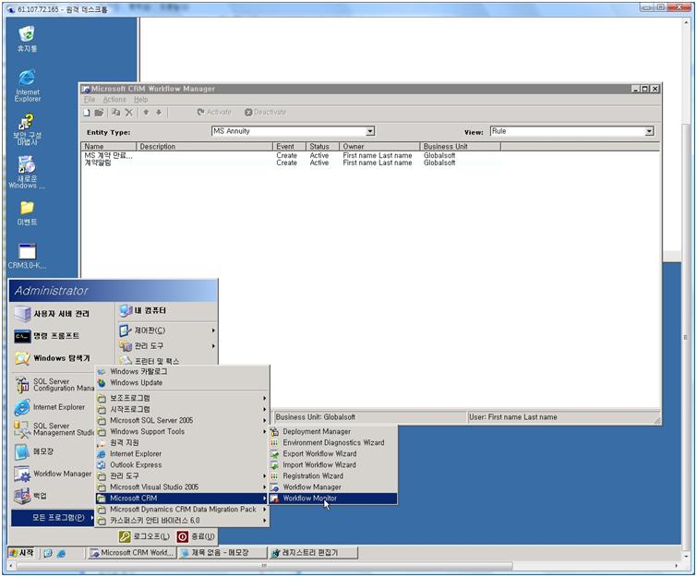Expand 카스퍼스키 안티 바이러스 6.0 folder
Viewport: 697px width, 577px height.
[x=182, y=521]
